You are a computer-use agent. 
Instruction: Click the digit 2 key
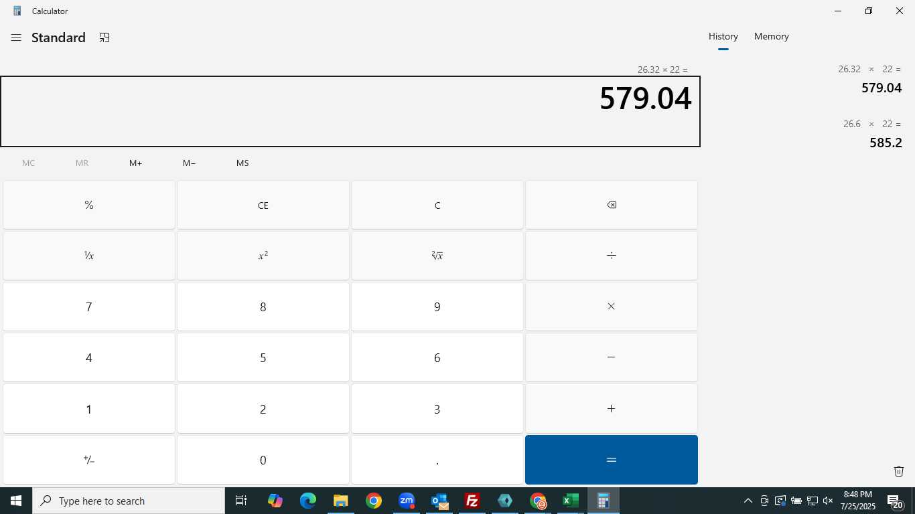click(263, 408)
